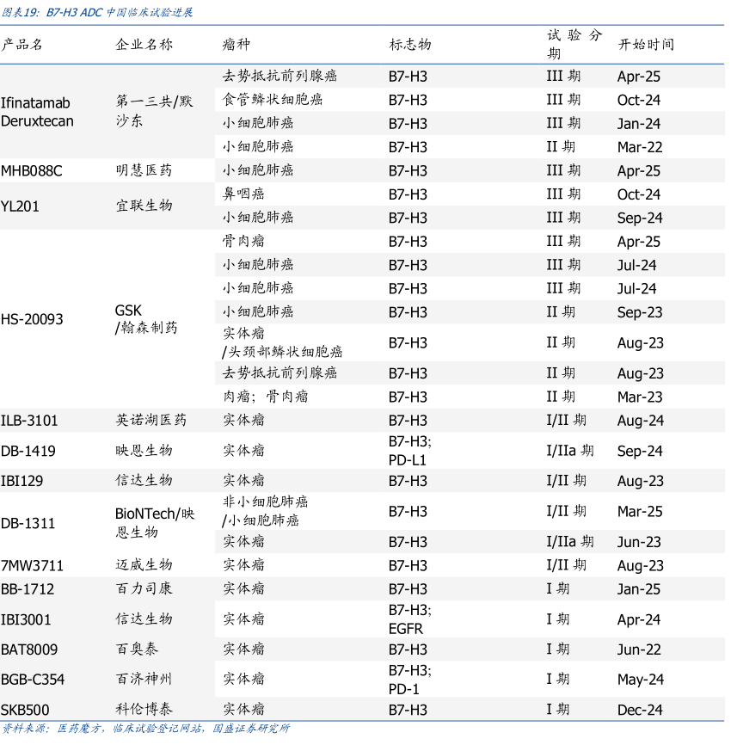Click the Mar-22 start date cell
The width and height of the screenshot is (731, 751).
[640, 147]
